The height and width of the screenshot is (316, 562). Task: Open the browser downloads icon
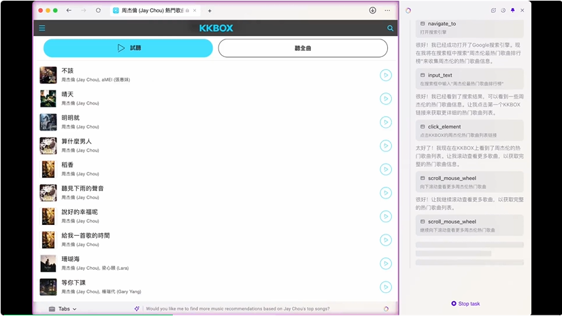(x=373, y=10)
